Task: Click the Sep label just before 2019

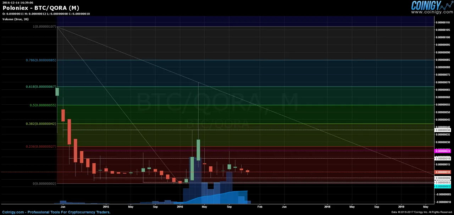Action: pos(376,206)
